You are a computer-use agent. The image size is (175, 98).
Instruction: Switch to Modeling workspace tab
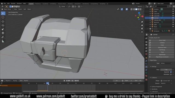pos(38,4)
